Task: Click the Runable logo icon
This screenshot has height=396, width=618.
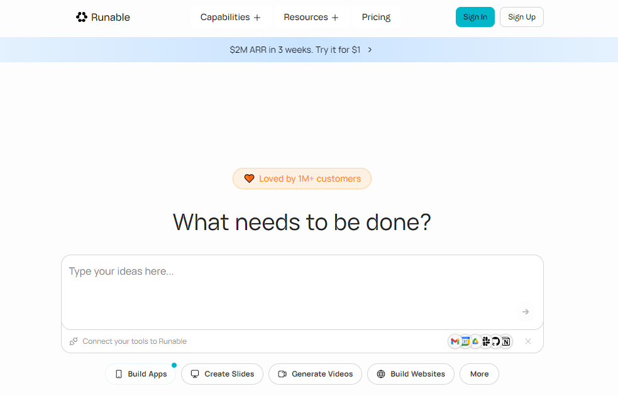Action: point(82,17)
